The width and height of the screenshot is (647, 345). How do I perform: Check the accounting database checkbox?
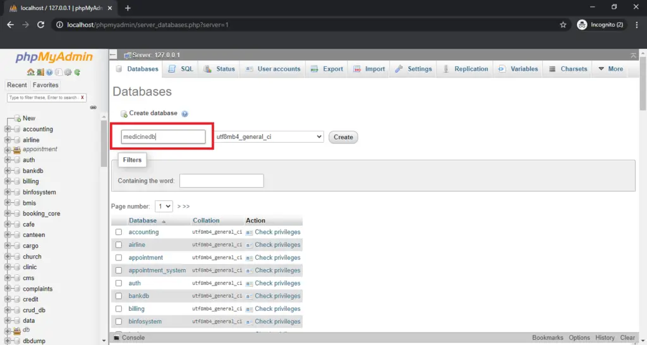[118, 232]
